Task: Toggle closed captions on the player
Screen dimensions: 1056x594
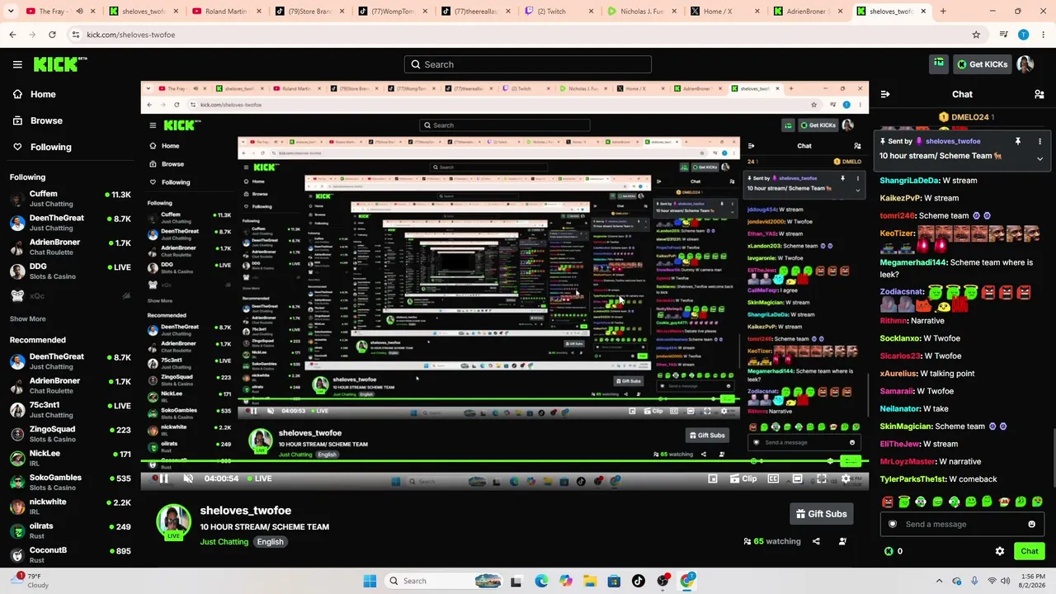Action: pos(773,478)
